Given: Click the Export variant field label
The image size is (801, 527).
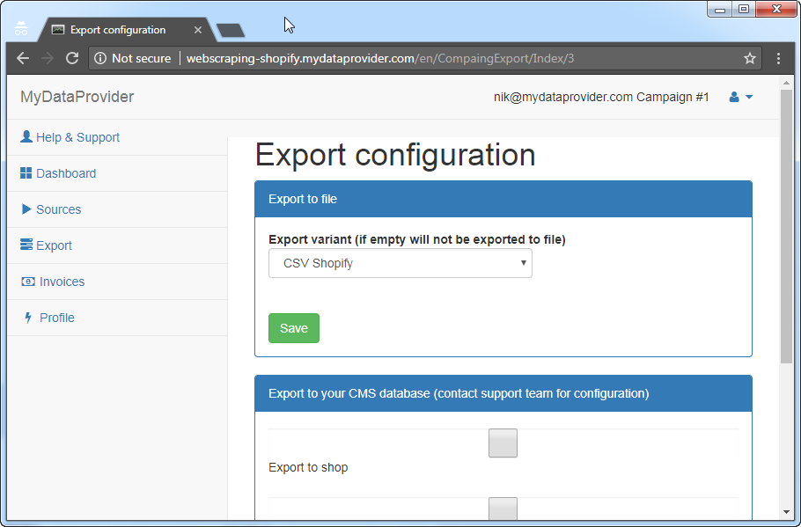Looking at the screenshot, I should (x=417, y=239).
